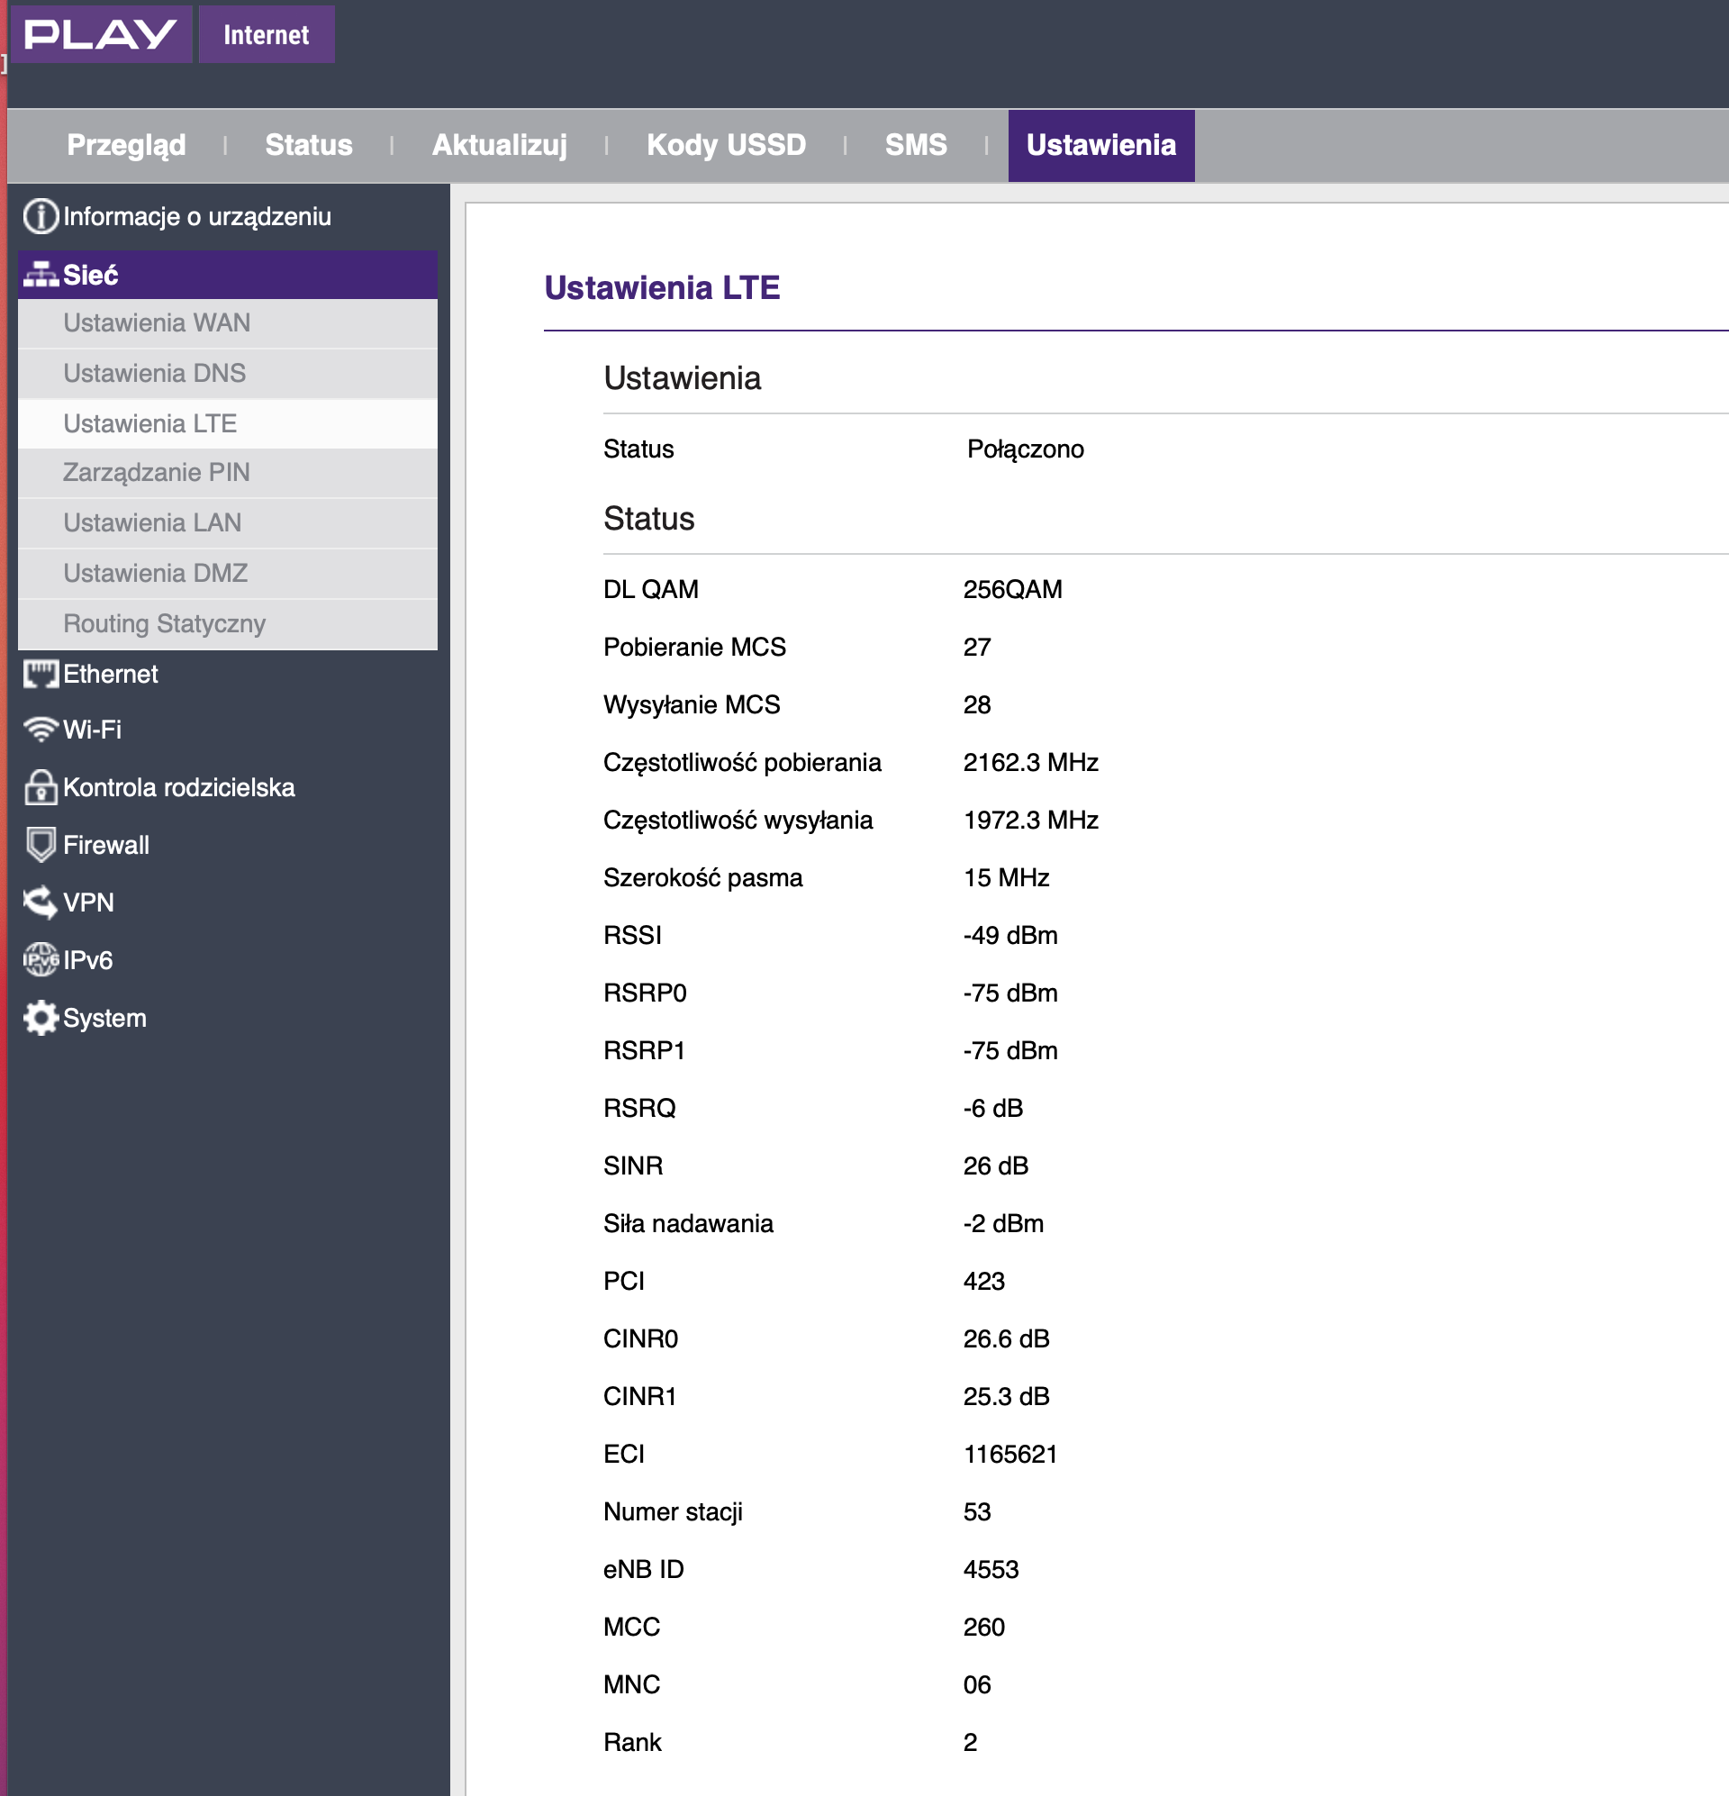Click the Wysyłanie MCS value 28

pos(977,705)
